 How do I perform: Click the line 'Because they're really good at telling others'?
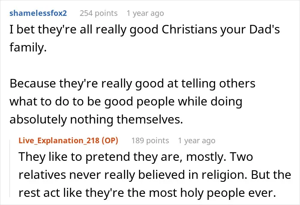coord(132,84)
